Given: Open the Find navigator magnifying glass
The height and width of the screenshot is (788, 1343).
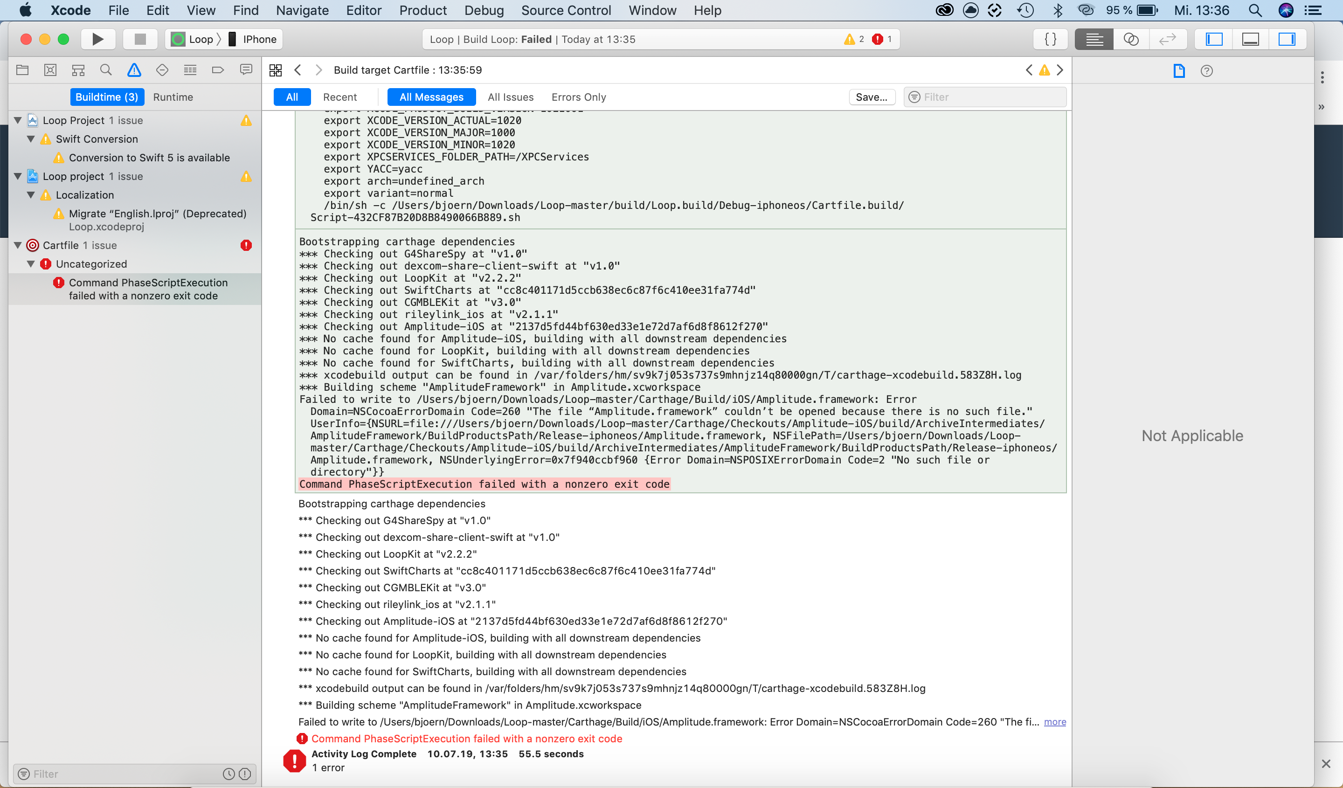Looking at the screenshot, I should (x=106, y=70).
